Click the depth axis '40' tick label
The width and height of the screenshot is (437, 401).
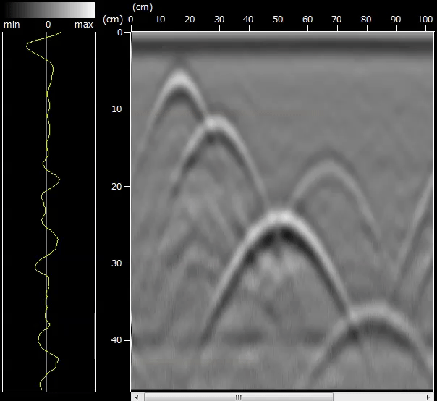tap(116, 340)
